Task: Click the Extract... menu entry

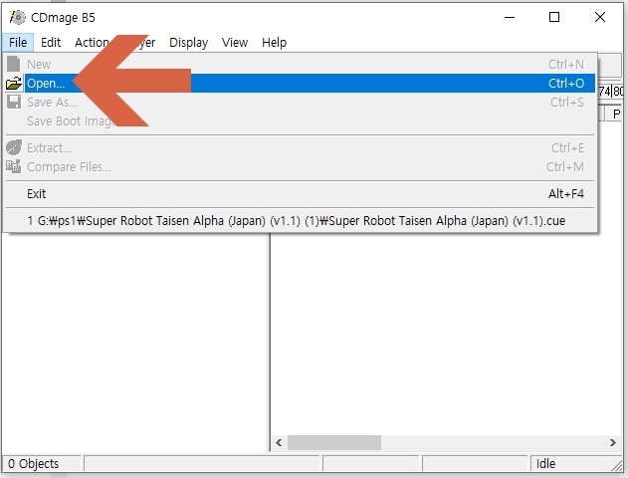Action: coord(301,148)
